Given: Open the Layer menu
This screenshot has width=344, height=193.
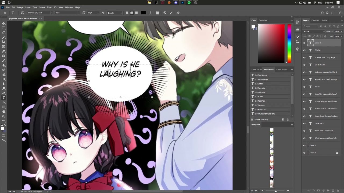Looking at the screenshot, I should tap(28, 8).
